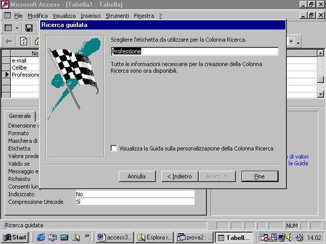Finish the wizard with Fine

click(x=260, y=176)
